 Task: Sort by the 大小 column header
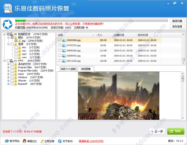coord(104,35)
